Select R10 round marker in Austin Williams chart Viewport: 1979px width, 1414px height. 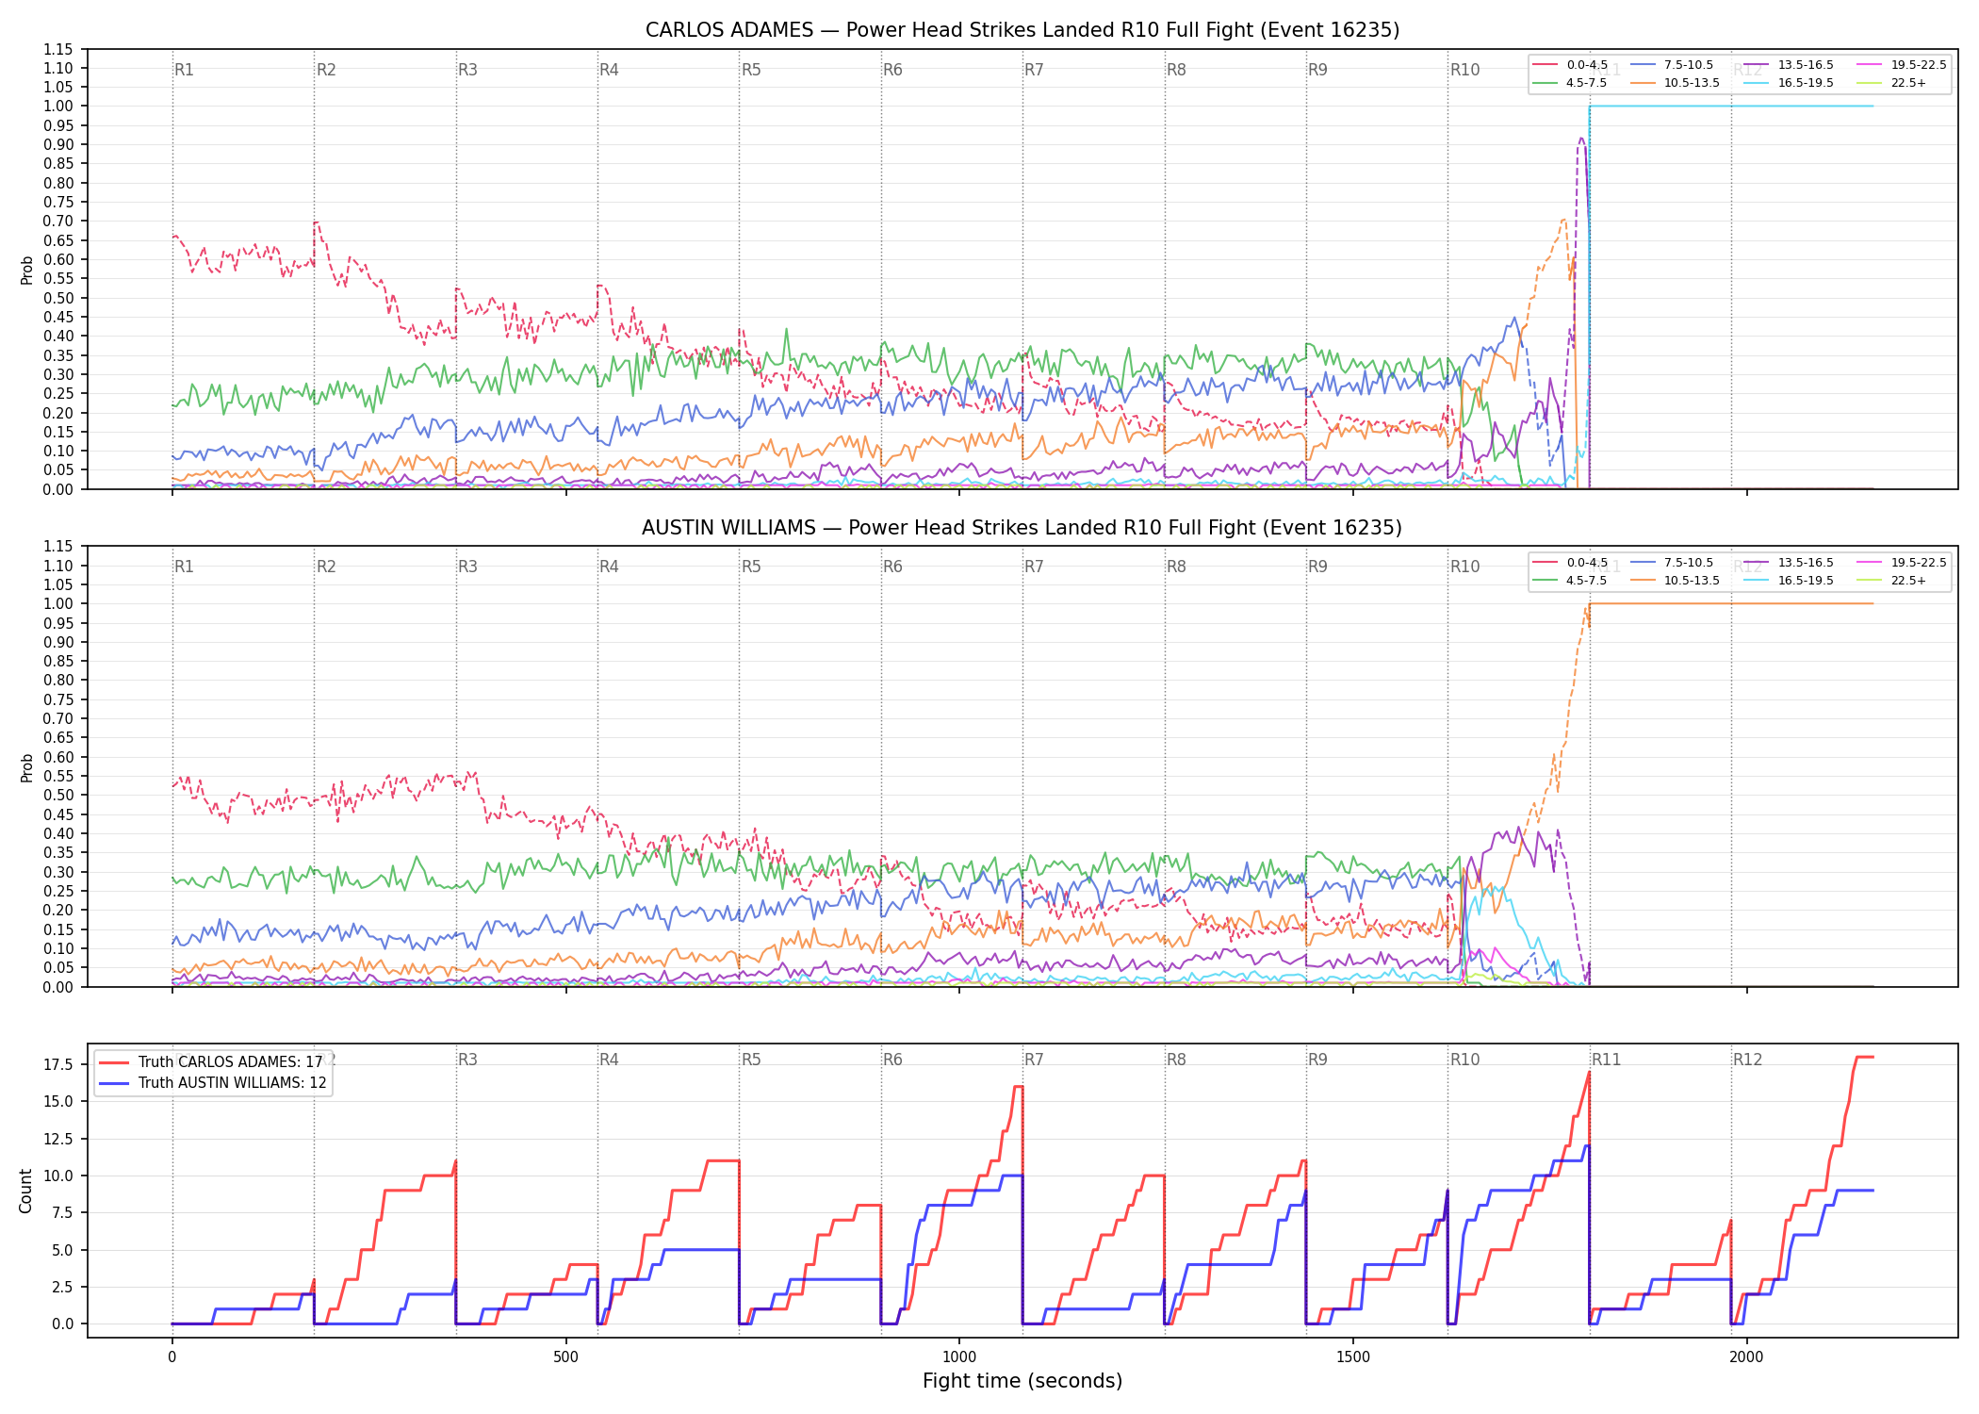(1464, 567)
